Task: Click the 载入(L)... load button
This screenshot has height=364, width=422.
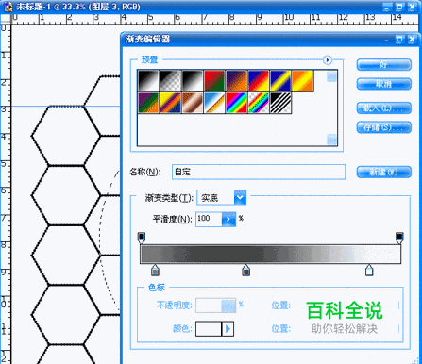Action: 383,108
